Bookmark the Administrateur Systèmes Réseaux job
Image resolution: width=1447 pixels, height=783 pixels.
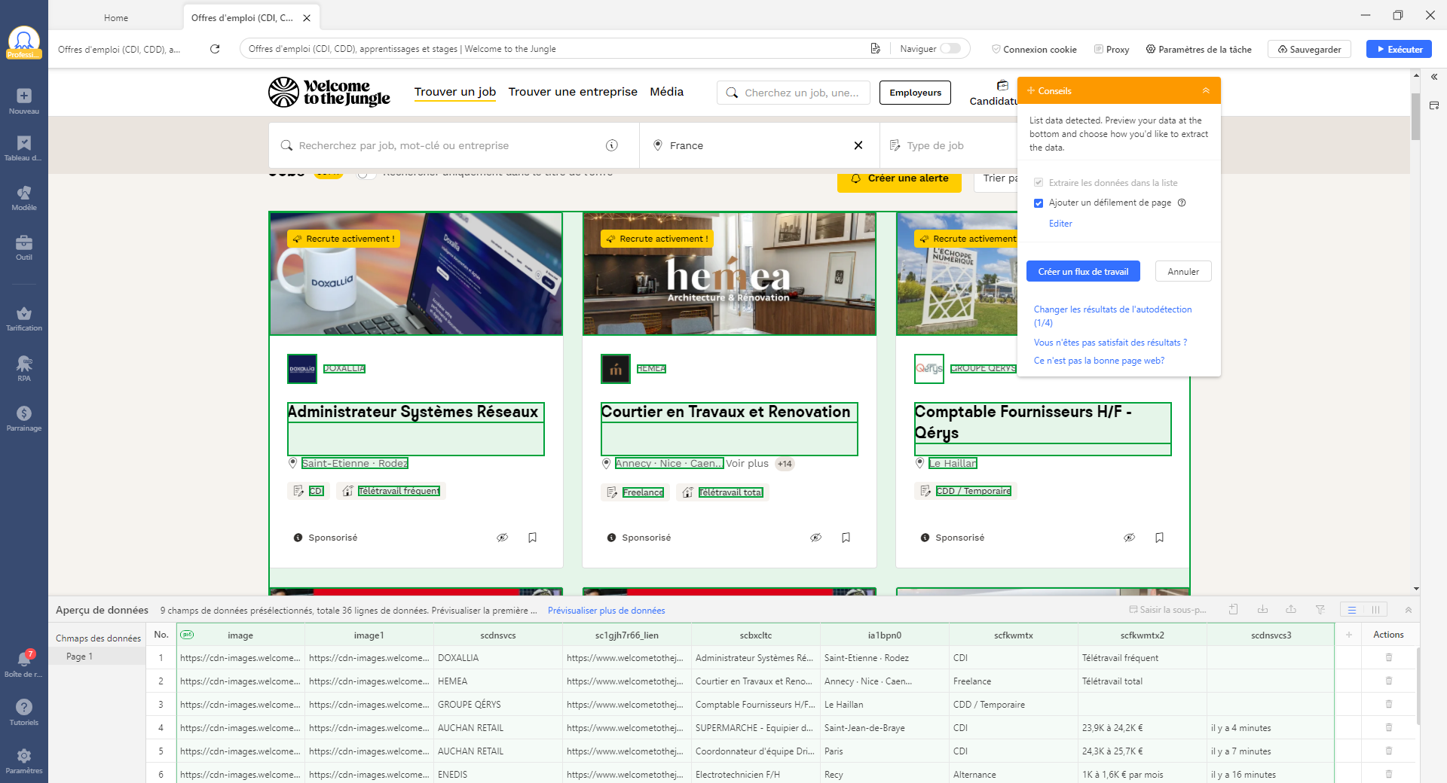coord(532,538)
